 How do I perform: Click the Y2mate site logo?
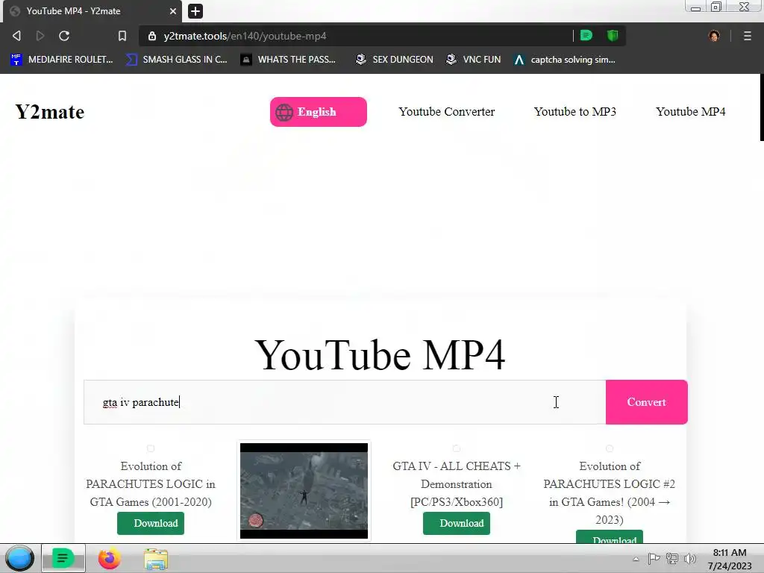50,112
